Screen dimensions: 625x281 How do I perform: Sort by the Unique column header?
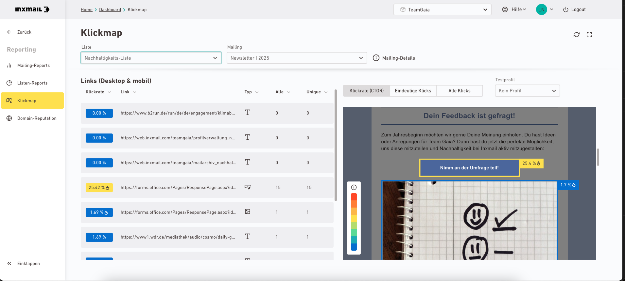click(x=317, y=92)
